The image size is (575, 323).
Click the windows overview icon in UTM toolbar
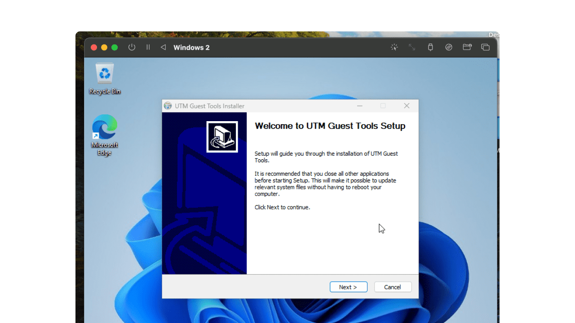(x=485, y=47)
